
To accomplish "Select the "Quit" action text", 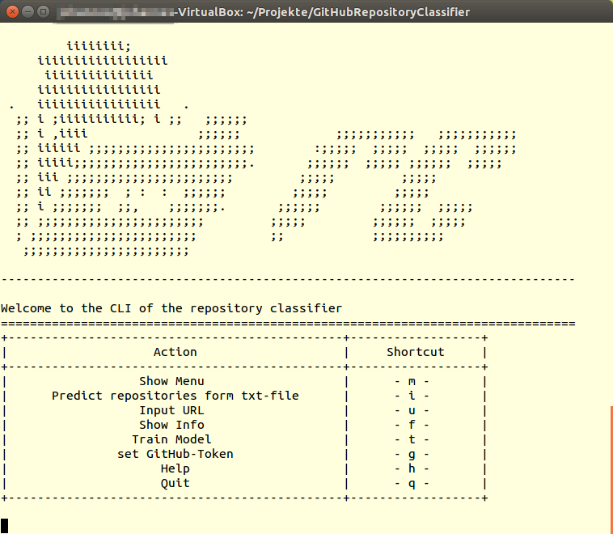I will [x=175, y=483].
